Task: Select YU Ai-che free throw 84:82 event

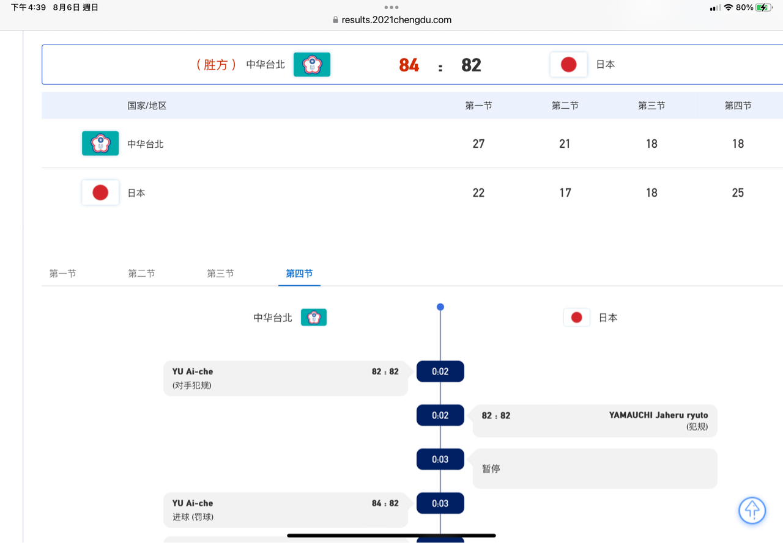Action: point(286,510)
